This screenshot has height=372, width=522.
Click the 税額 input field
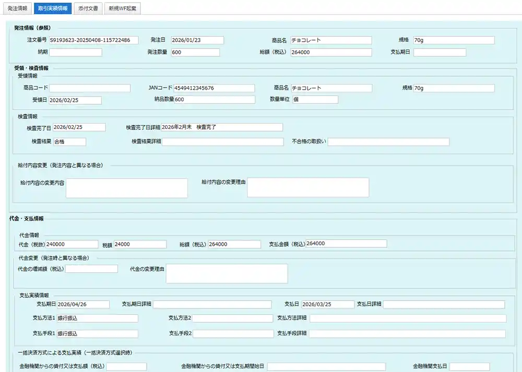(x=140, y=244)
